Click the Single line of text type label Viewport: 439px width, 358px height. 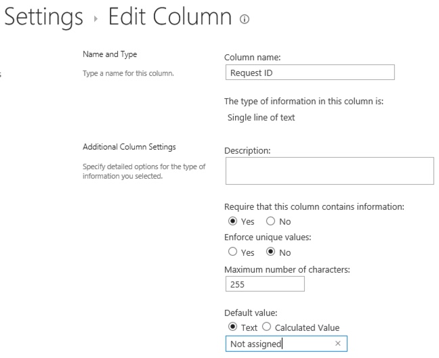tap(261, 117)
